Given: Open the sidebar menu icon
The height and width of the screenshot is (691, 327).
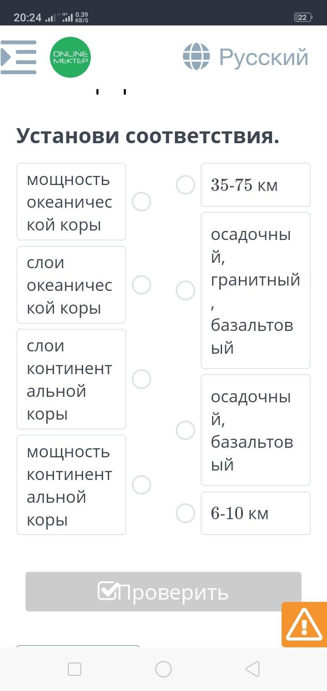Looking at the screenshot, I should [19, 57].
